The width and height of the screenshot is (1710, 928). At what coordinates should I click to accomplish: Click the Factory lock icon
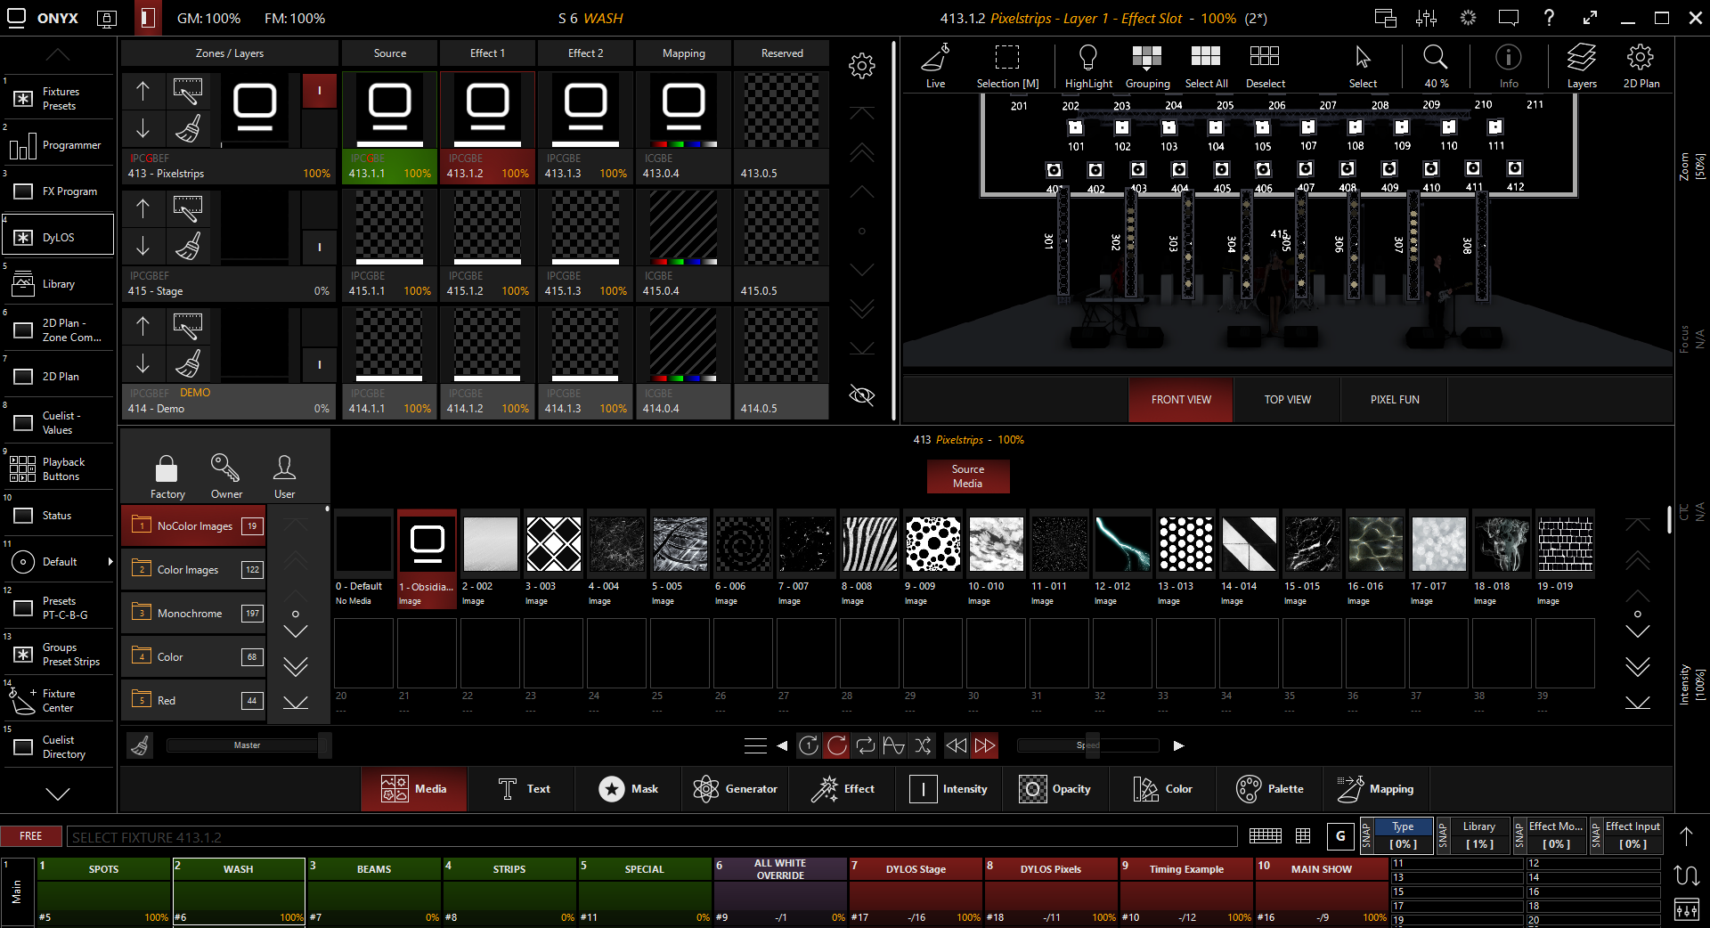[x=167, y=468]
